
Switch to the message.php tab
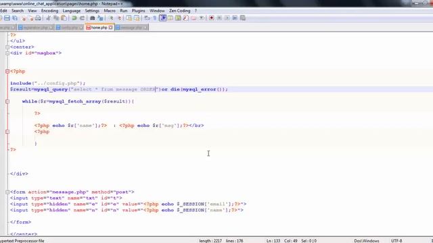(x=131, y=28)
